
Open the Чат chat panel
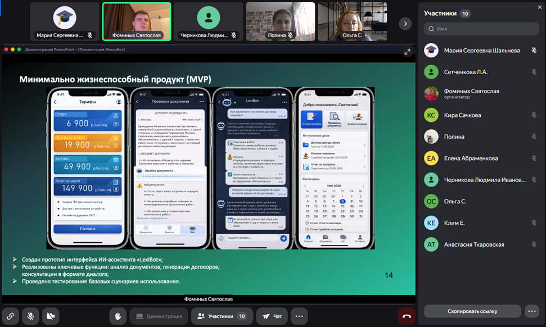pyautogui.click(x=272, y=316)
